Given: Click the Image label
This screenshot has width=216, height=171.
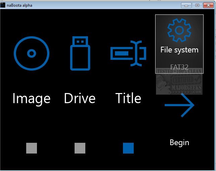Looking at the screenshot, I should [31, 99].
